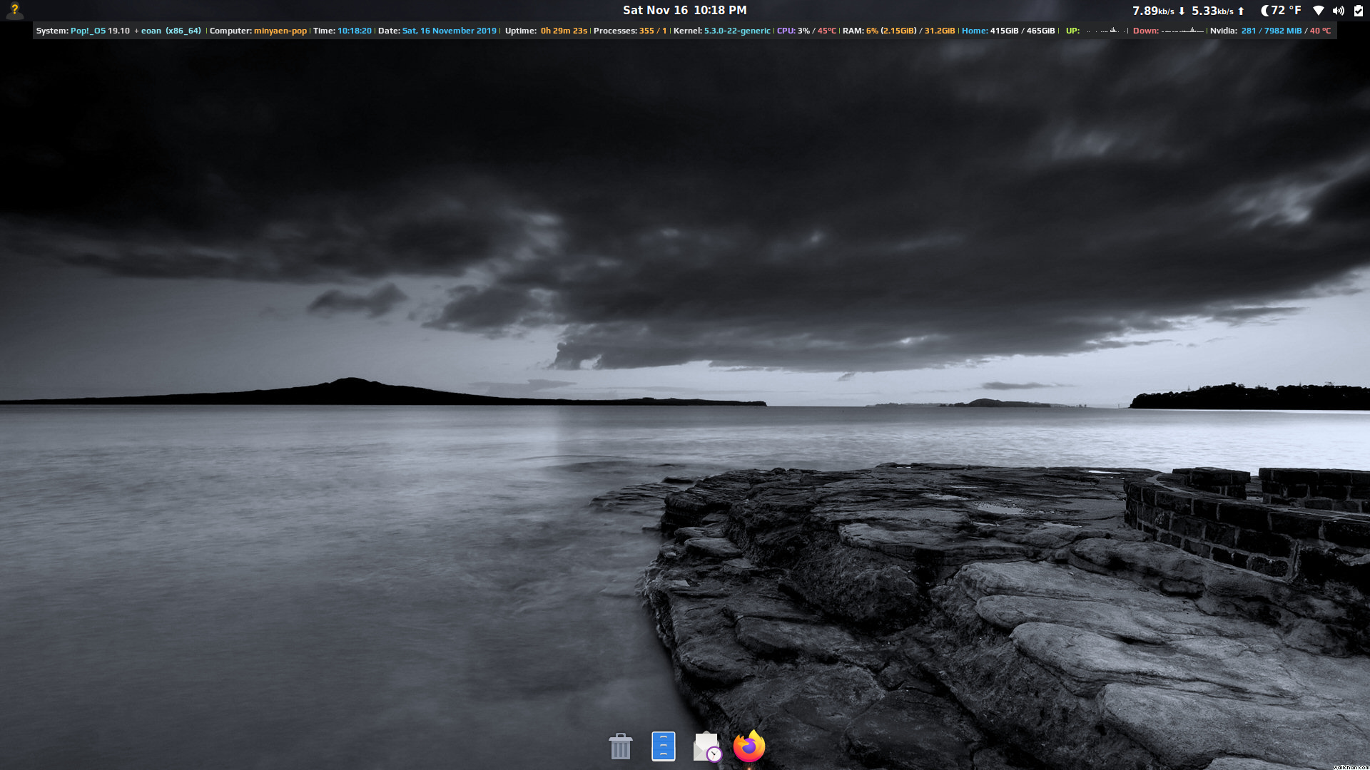1370x770 pixels.
Task: Click the UP: network graph entry
Action: tap(1095, 31)
